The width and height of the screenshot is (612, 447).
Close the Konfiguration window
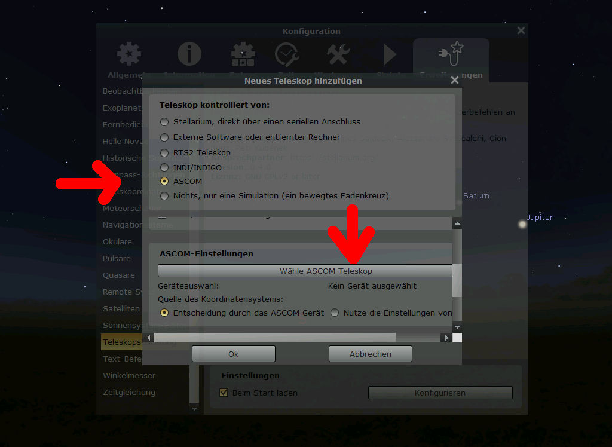[521, 30]
